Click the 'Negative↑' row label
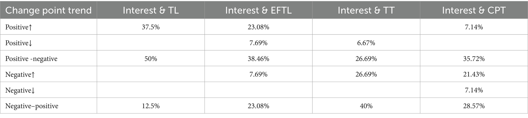The height and width of the screenshot is (118, 528). pos(20,75)
